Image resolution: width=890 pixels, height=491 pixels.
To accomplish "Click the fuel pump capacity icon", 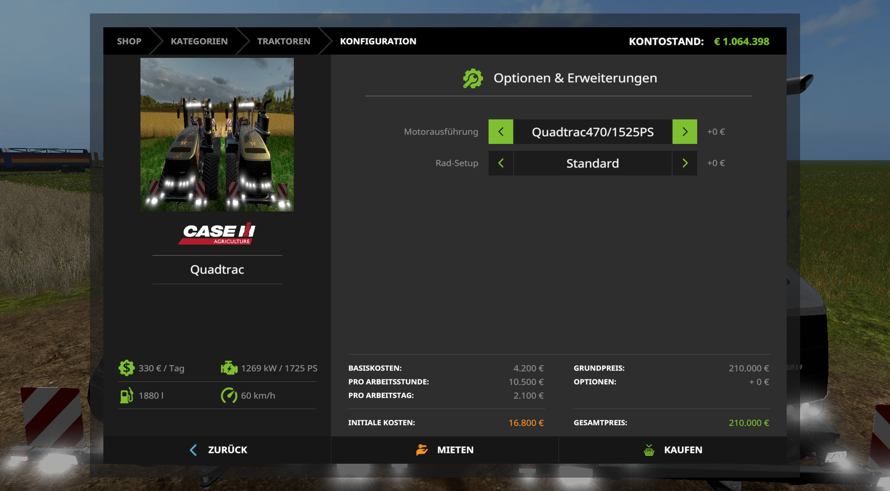I will point(127,396).
